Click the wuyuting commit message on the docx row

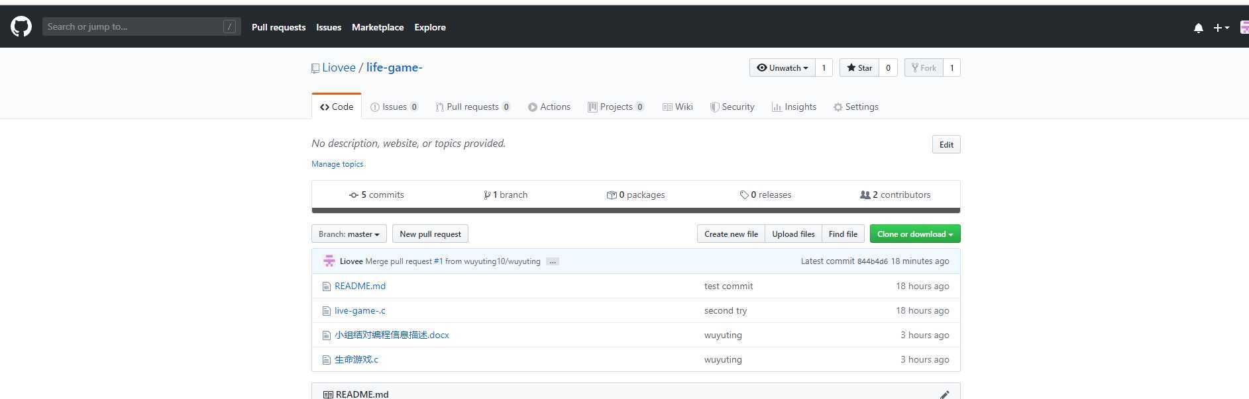(x=723, y=335)
